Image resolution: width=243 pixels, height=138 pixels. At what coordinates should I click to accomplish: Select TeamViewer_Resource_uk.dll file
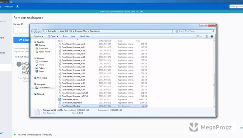[x=73, y=87]
